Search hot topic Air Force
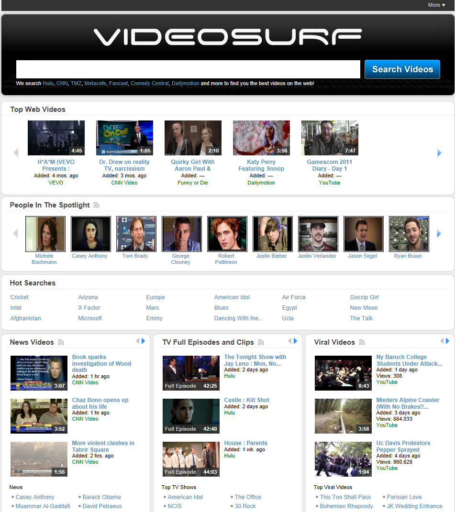This screenshot has height=512, width=455. [x=294, y=297]
